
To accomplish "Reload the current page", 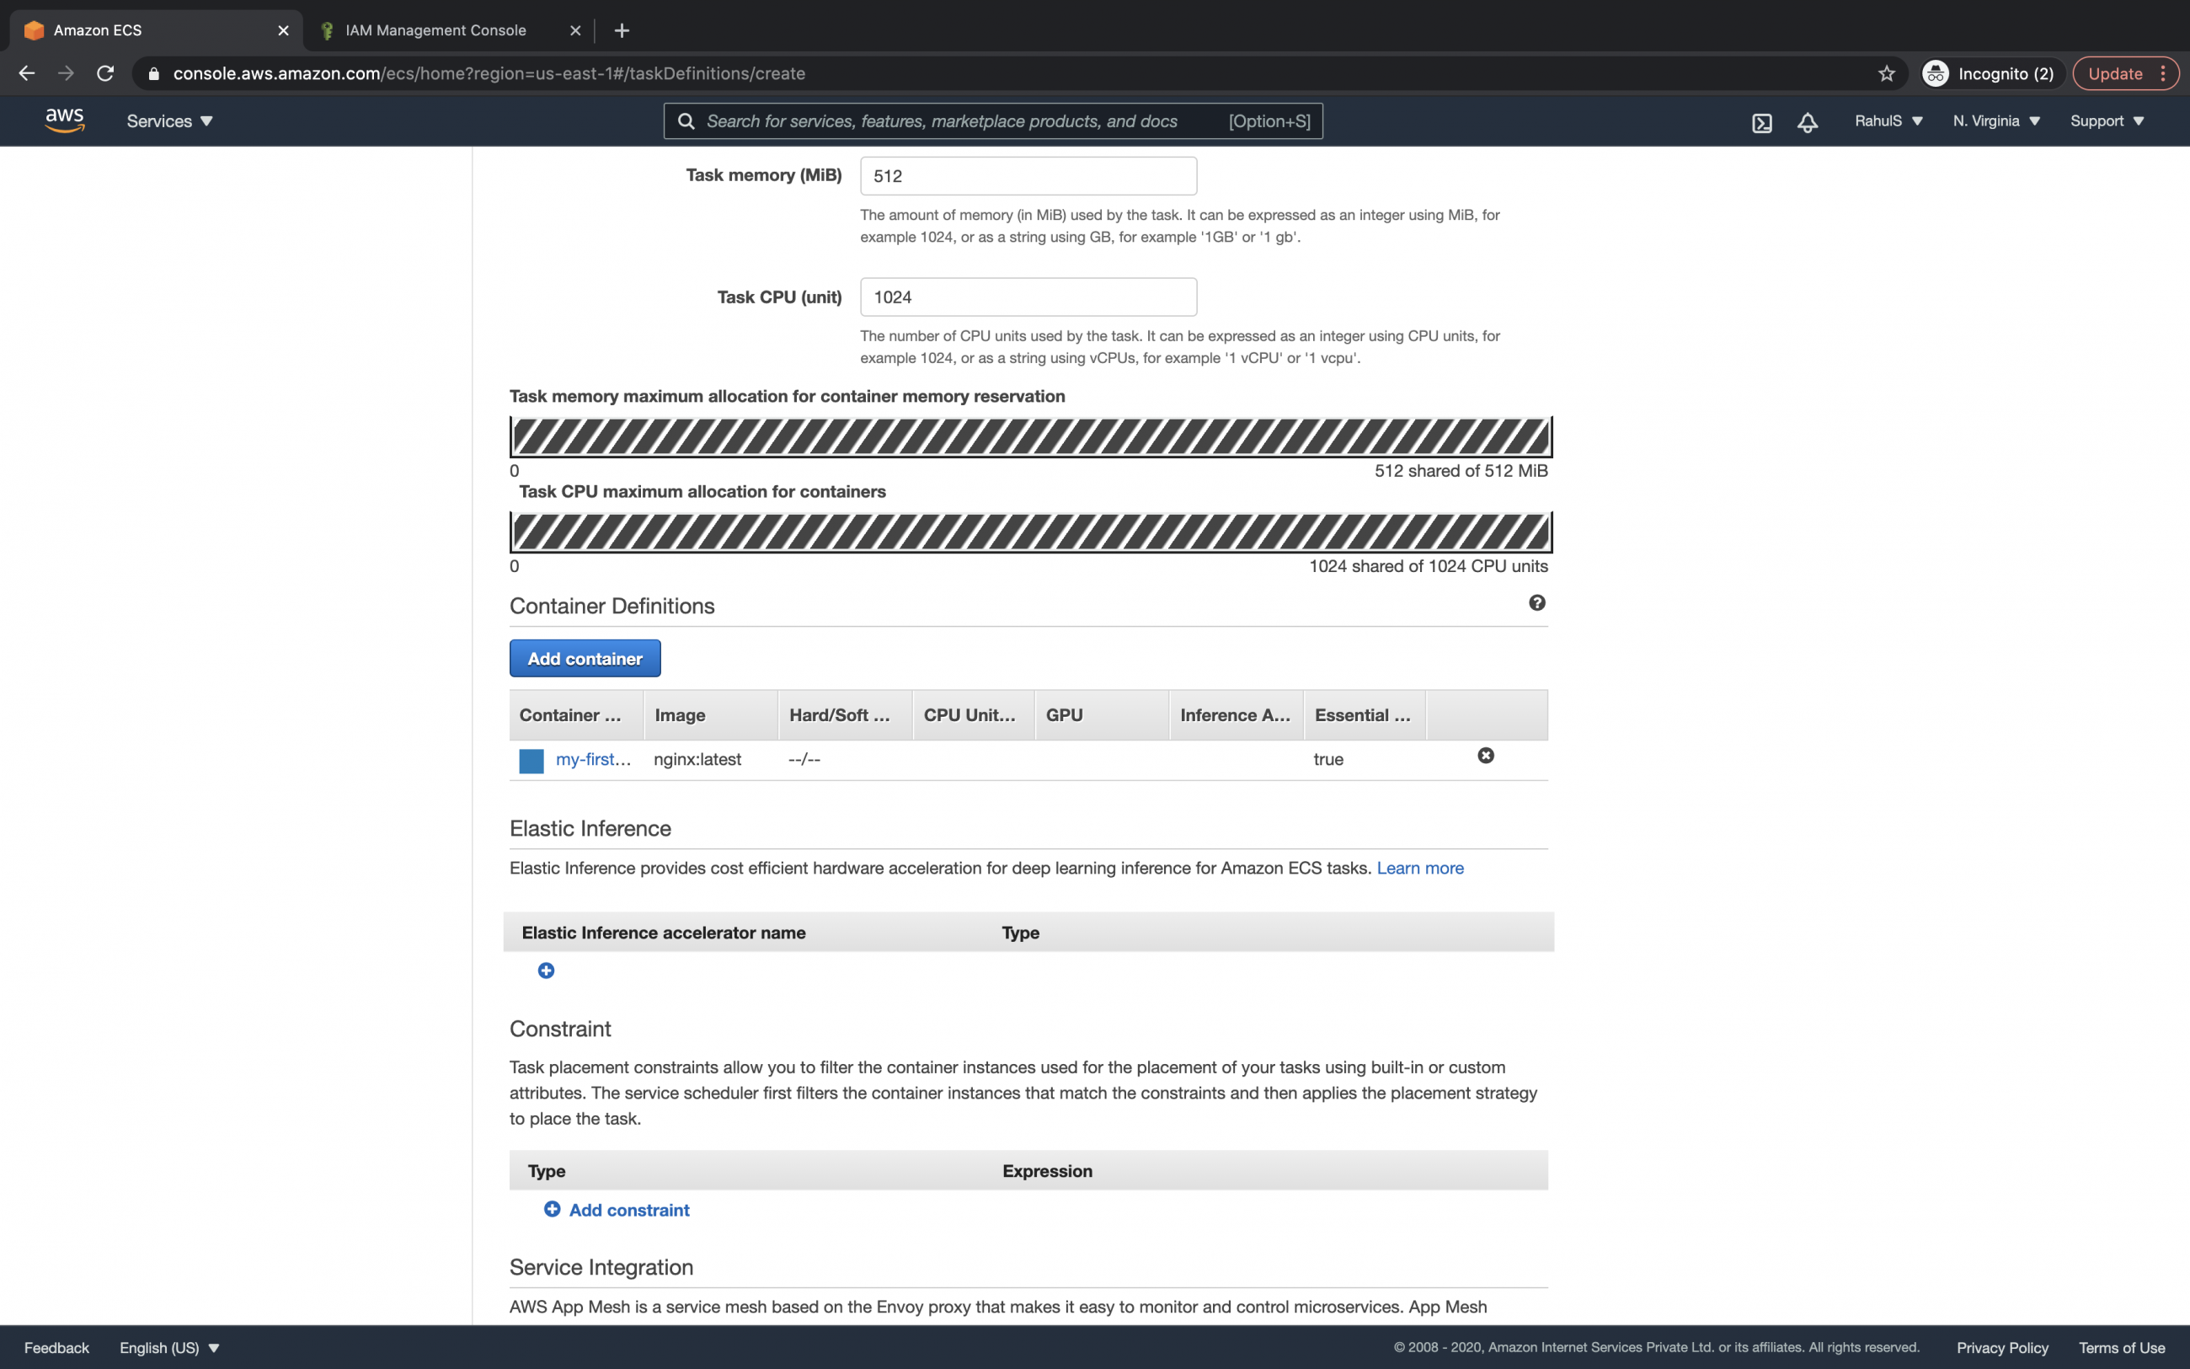I will click(105, 73).
